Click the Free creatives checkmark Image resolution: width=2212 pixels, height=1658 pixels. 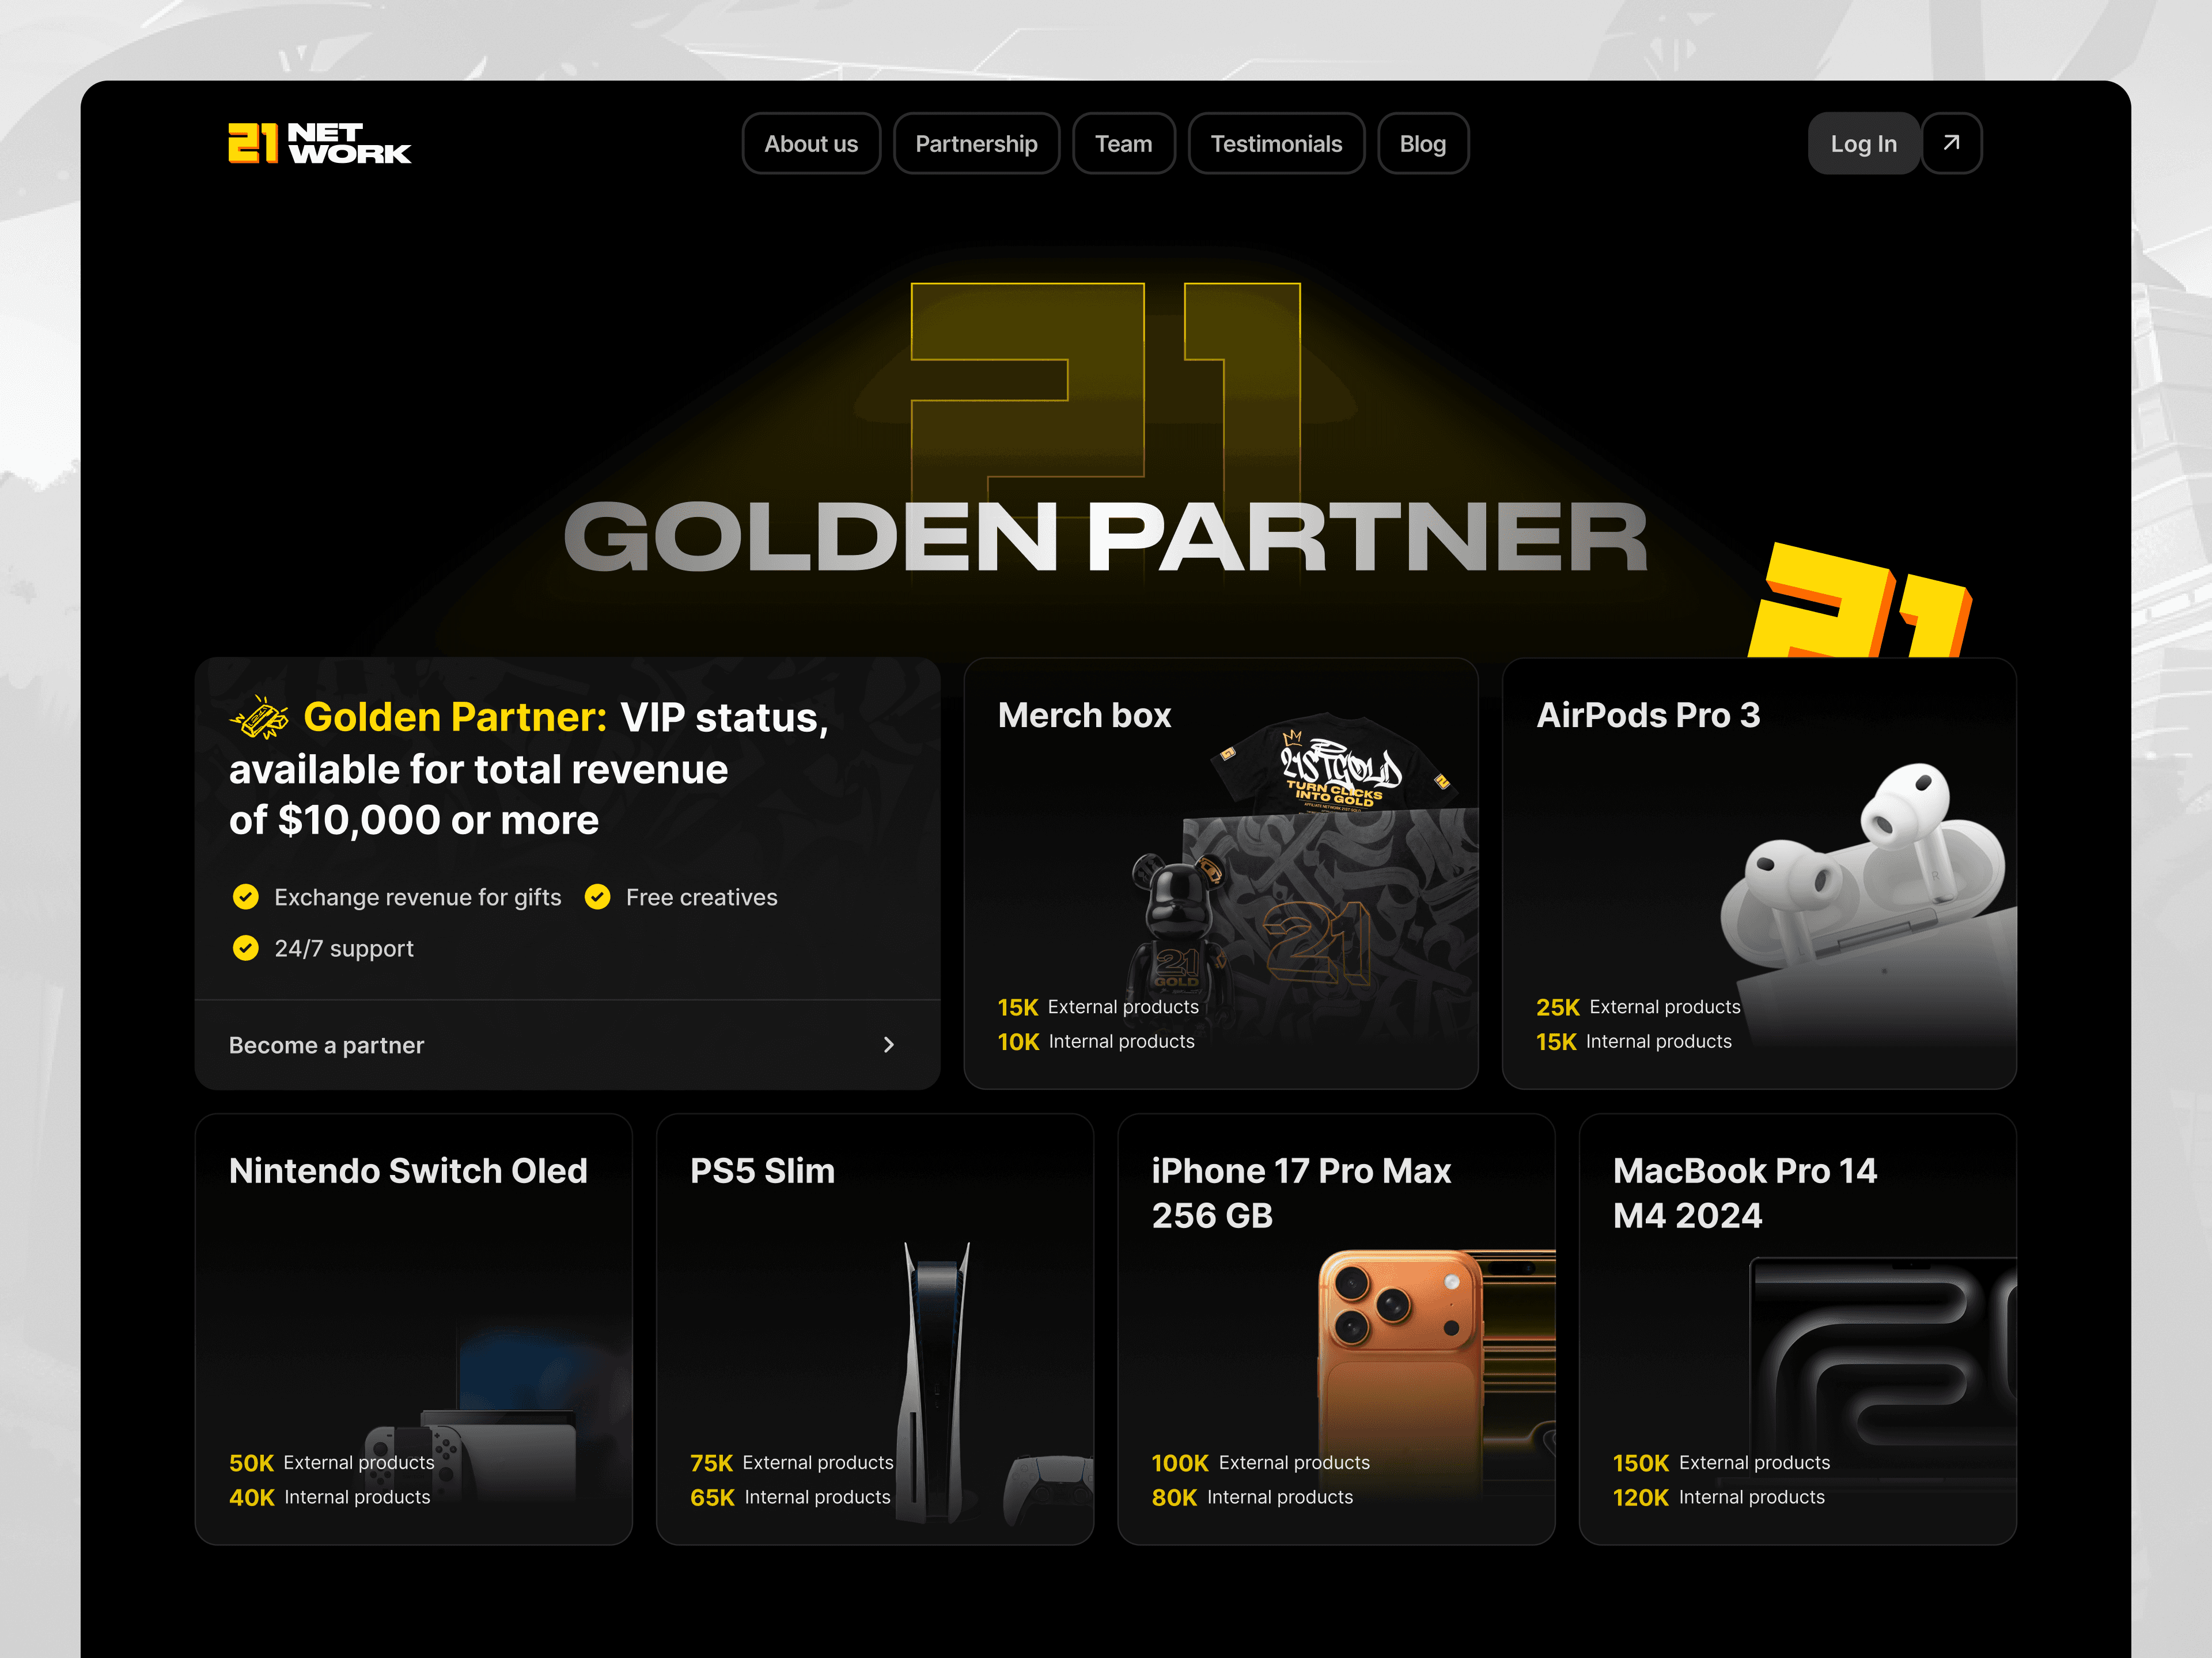[x=597, y=896]
